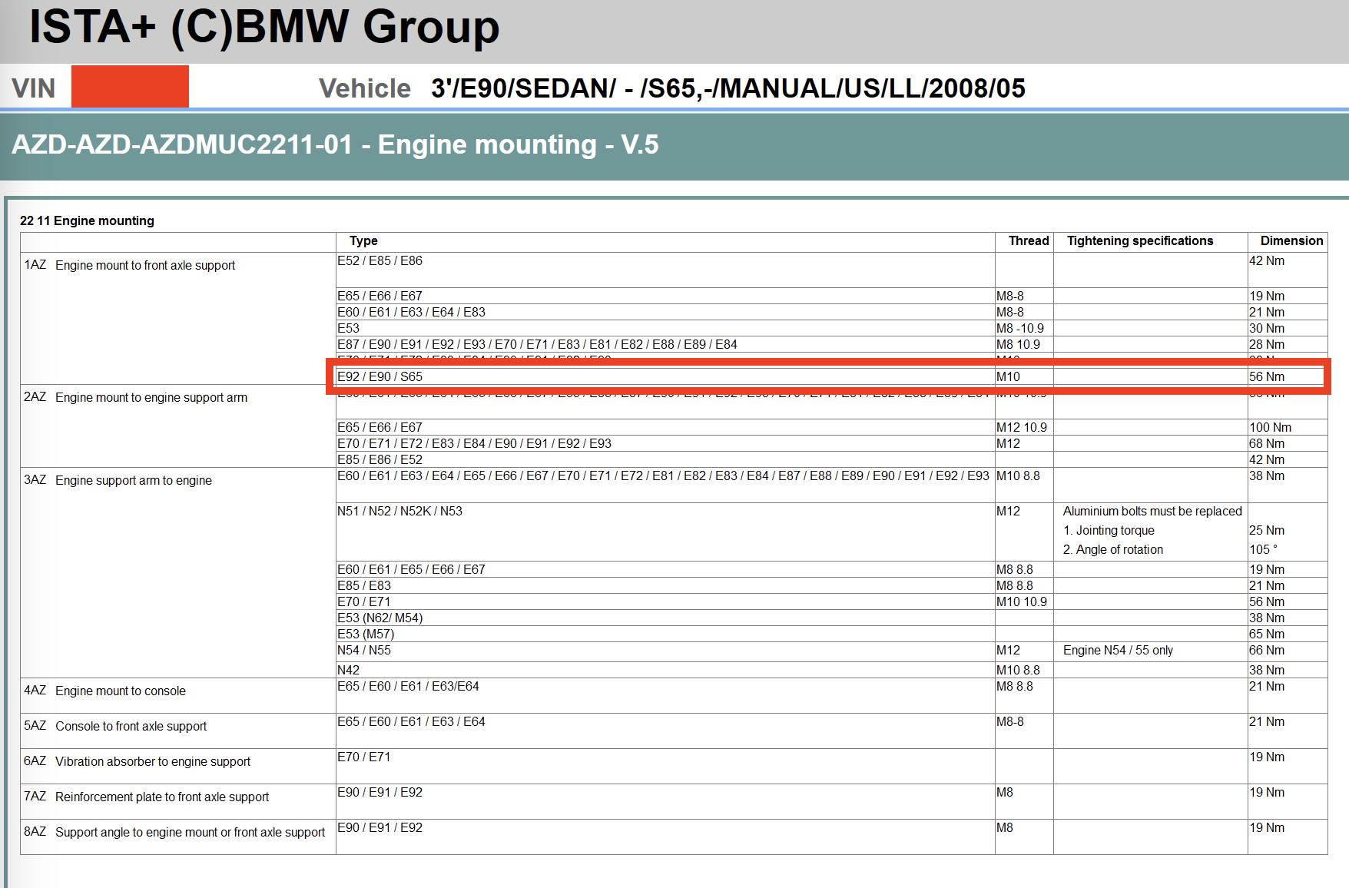The height and width of the screenshot is (888, 1349).
Task: Select the "28 Nm" dimension value
Action: tap(1267, 344)
